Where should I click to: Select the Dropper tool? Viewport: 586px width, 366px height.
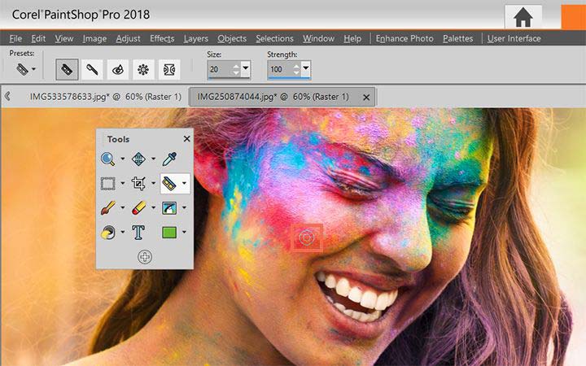pyautogui.click(x=169, y=159)
